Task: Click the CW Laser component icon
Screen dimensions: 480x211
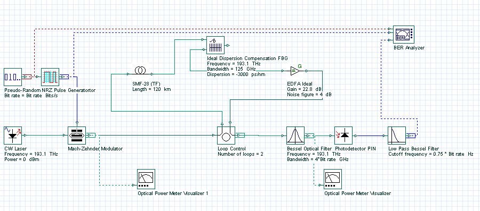Action: pyautogui.click(x=13, y=135)
